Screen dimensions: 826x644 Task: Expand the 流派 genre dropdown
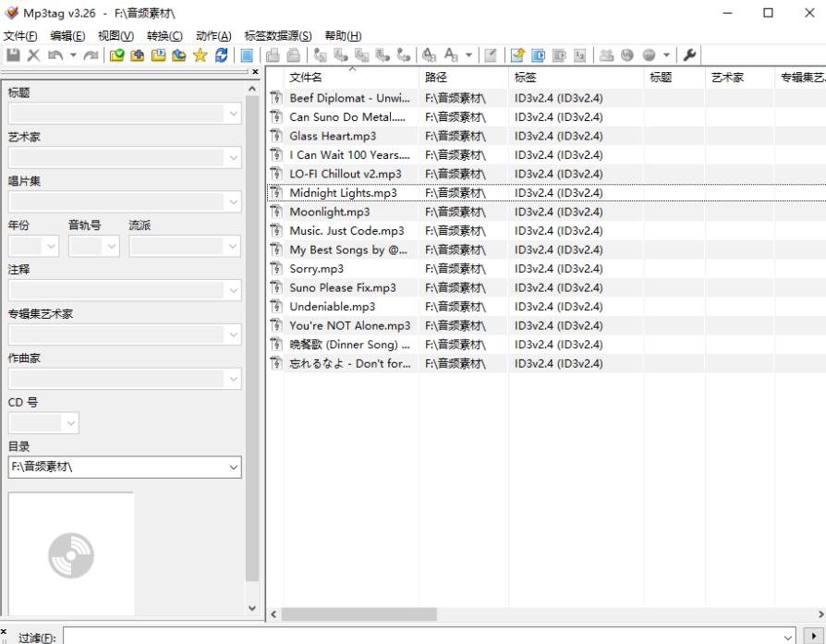point(234,246)
